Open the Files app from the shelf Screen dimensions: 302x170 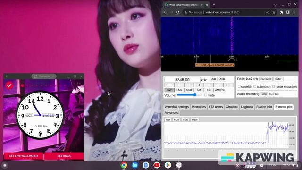coord(135,165)
